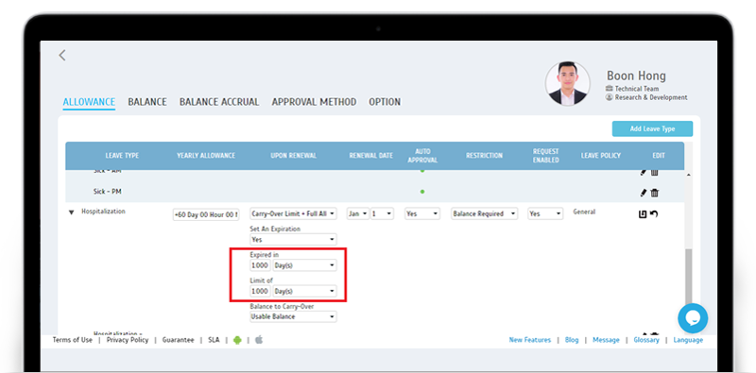Image resolution: width=756 pixels, height=373 pixels.
Task: Open the SLA link
Action: click(x=214, y=340)
